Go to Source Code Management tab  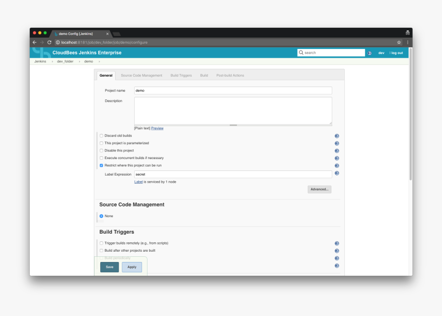(141, 76)
